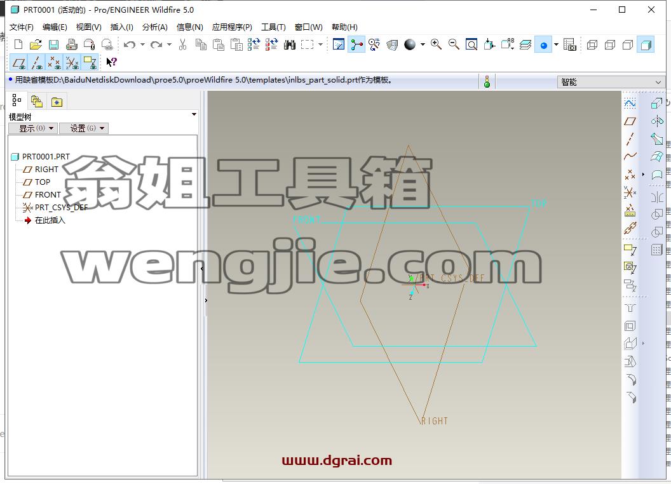Switch to the Model Tree navigator tab
This screenshot has height=484, width=671.
(x=17, y=100)
